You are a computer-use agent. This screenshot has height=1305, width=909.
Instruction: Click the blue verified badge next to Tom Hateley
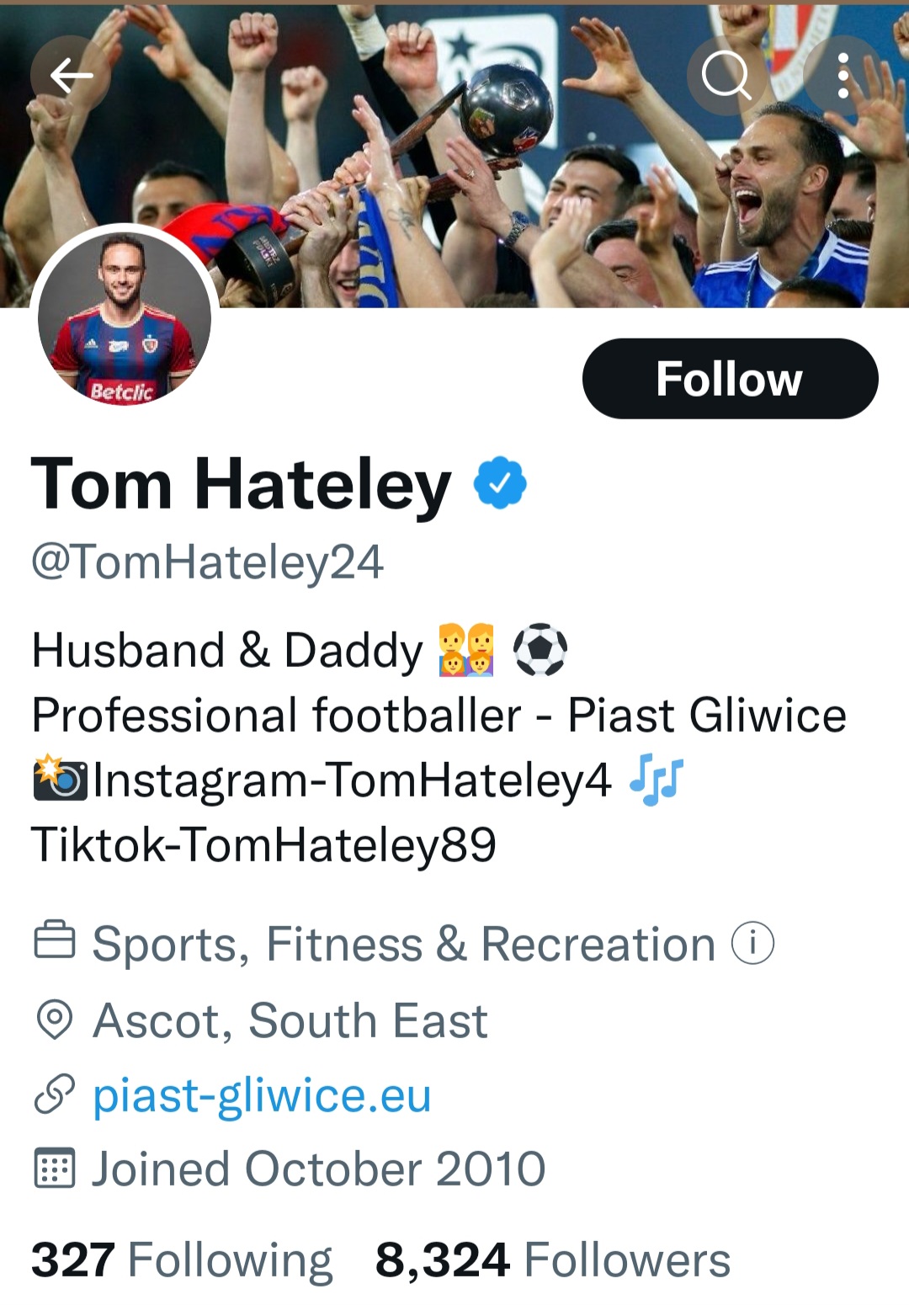click(500, 482)
